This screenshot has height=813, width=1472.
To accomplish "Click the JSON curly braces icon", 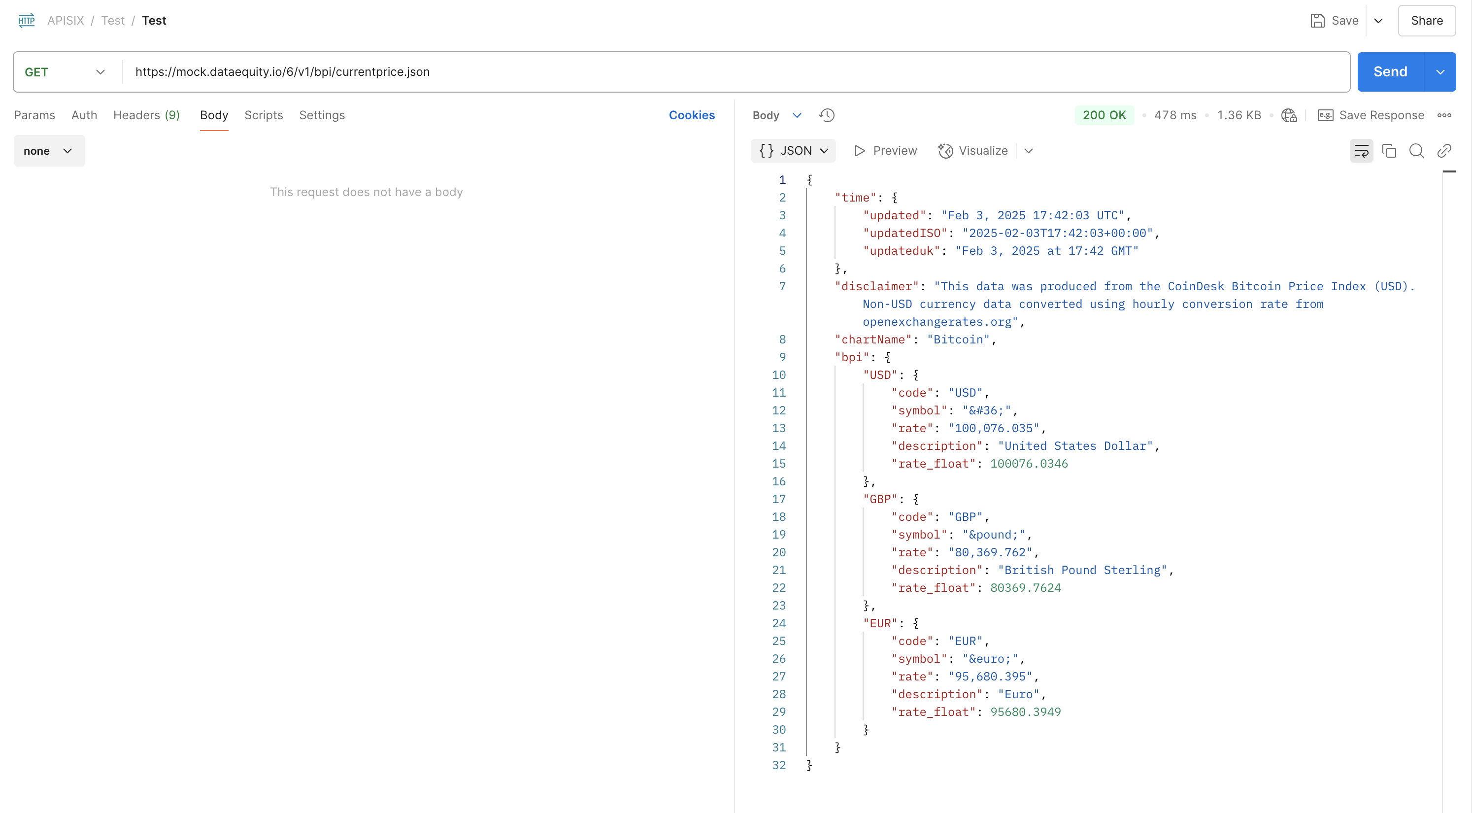I will (x=766, y=151).
